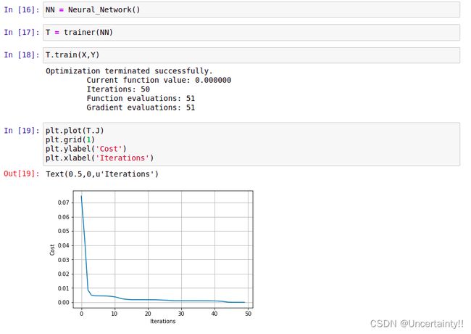Click the 'Gradient evaluations: 51' output line
This screenshot has width=471, height=334.
[141, 107]
